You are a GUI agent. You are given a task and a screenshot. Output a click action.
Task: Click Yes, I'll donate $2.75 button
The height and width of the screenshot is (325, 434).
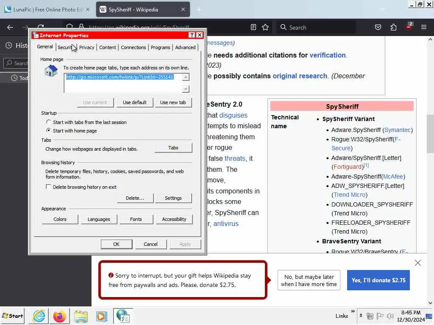378,280
